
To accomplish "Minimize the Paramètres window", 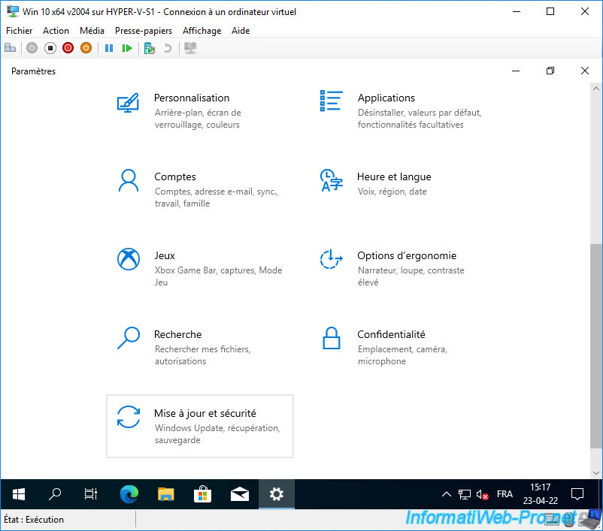I will [516, 71].
